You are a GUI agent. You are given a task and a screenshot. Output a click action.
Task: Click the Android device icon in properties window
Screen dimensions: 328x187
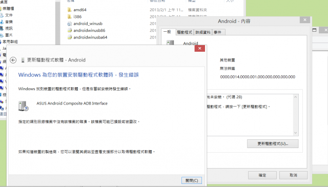[x=170, y=43]
